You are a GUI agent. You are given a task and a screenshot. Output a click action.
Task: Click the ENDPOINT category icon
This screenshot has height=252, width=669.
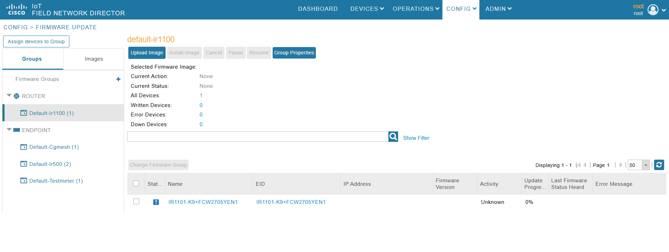[x=16, y=130]
